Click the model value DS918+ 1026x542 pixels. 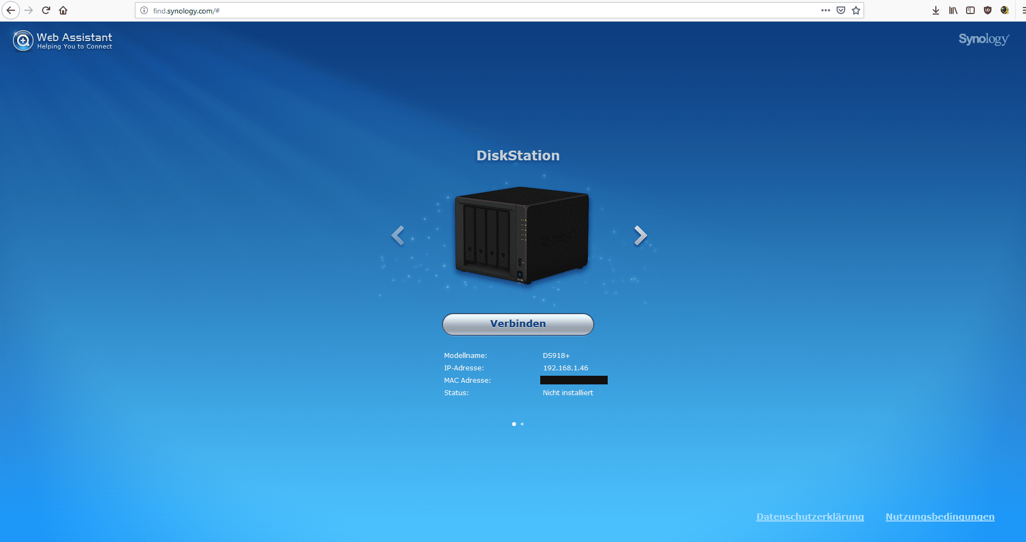pyautogui.click(x=556, y=355)
